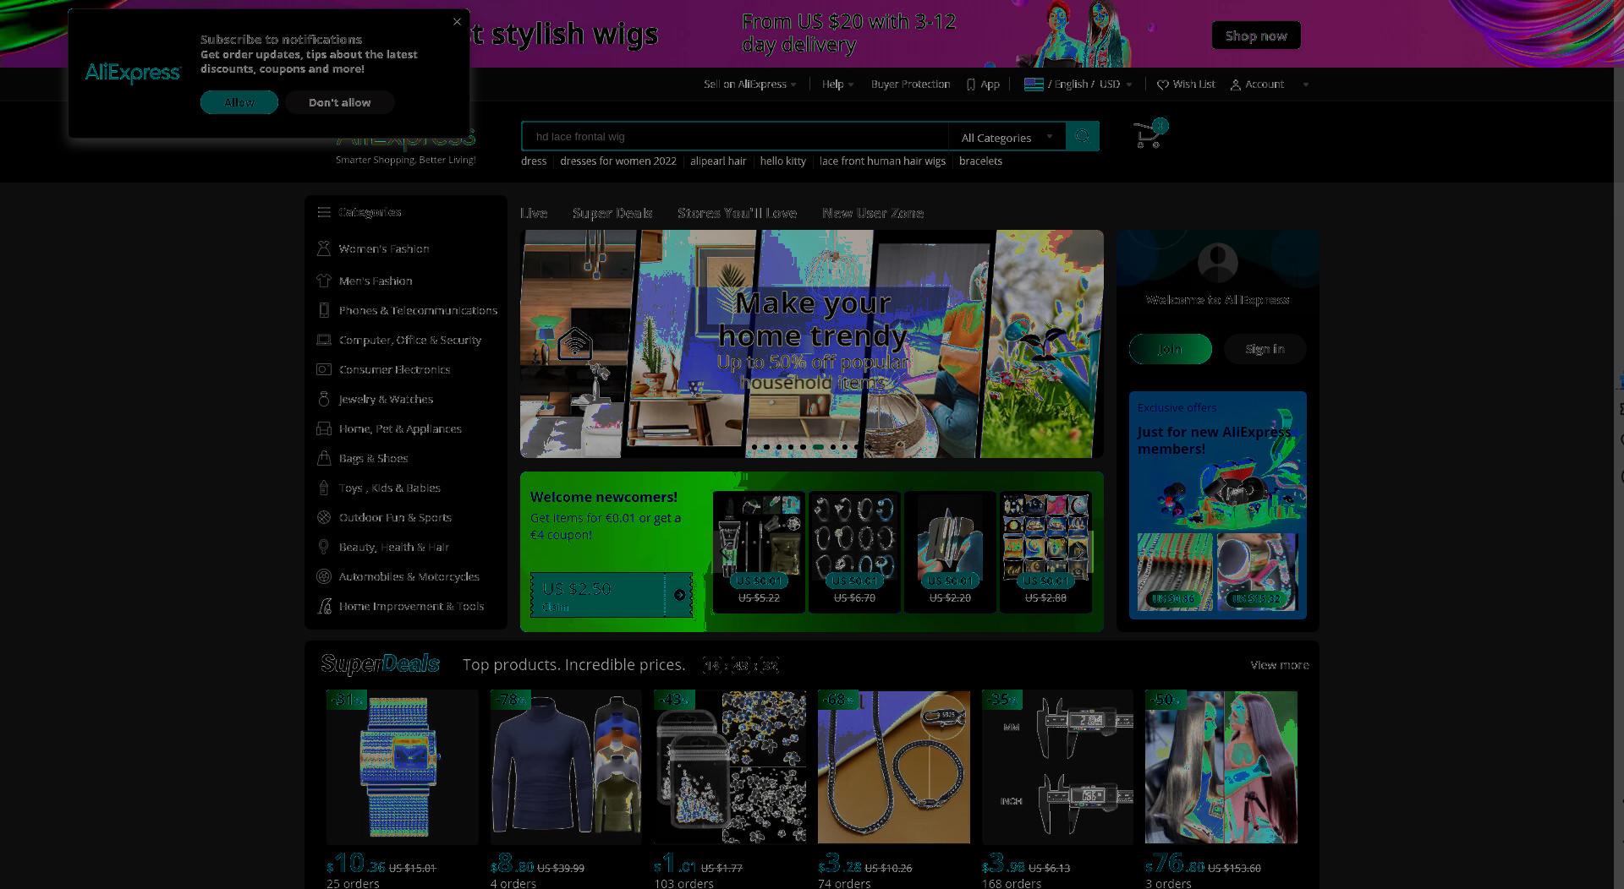
Task: Focus the search input field
Action: [x=735, y=136]
